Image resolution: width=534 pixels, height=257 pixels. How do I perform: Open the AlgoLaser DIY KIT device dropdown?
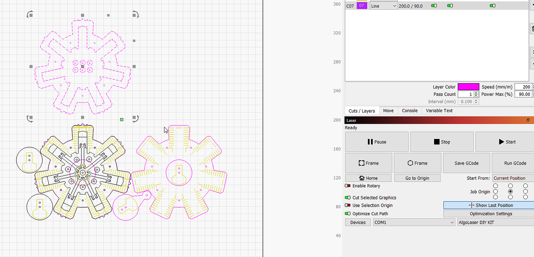click(495, 223)
